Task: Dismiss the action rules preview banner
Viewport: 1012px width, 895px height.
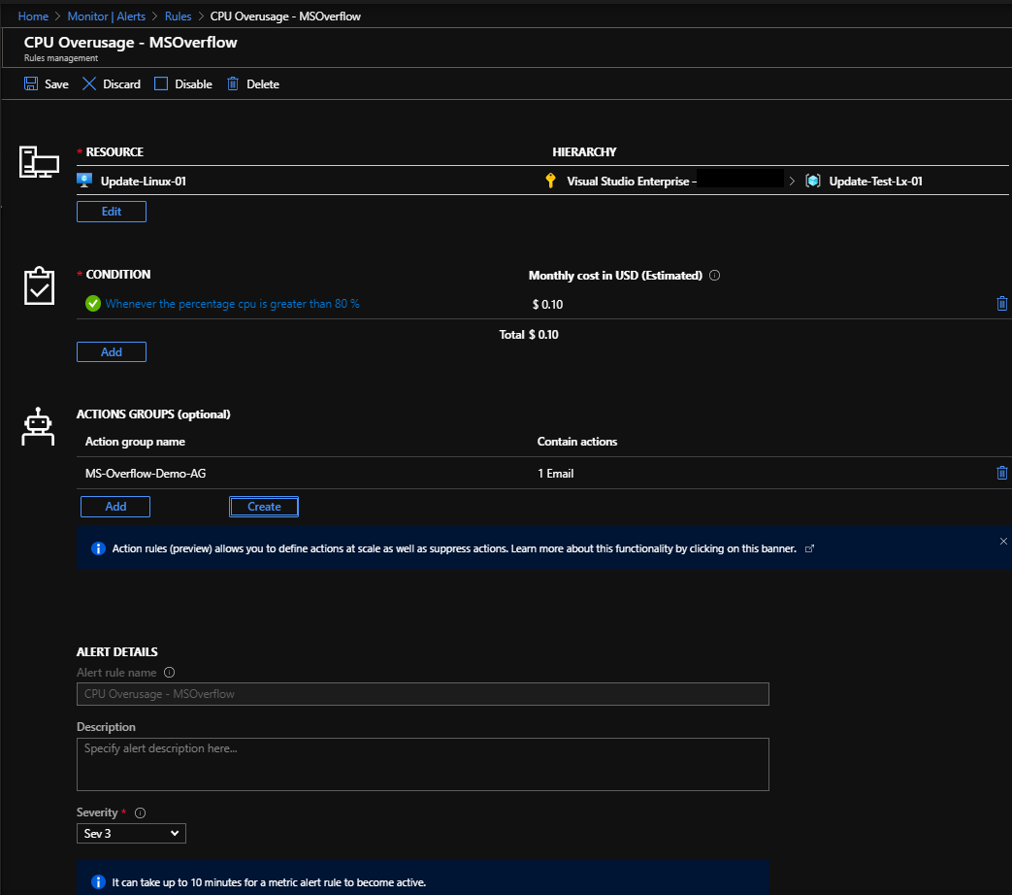Action: click(x=1002, y=541)
